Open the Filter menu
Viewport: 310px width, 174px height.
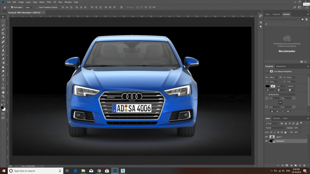tap(49, 2)
